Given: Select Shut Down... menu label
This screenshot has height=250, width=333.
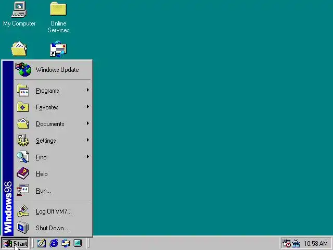Looking at the screenshot, I should point(52,228).
